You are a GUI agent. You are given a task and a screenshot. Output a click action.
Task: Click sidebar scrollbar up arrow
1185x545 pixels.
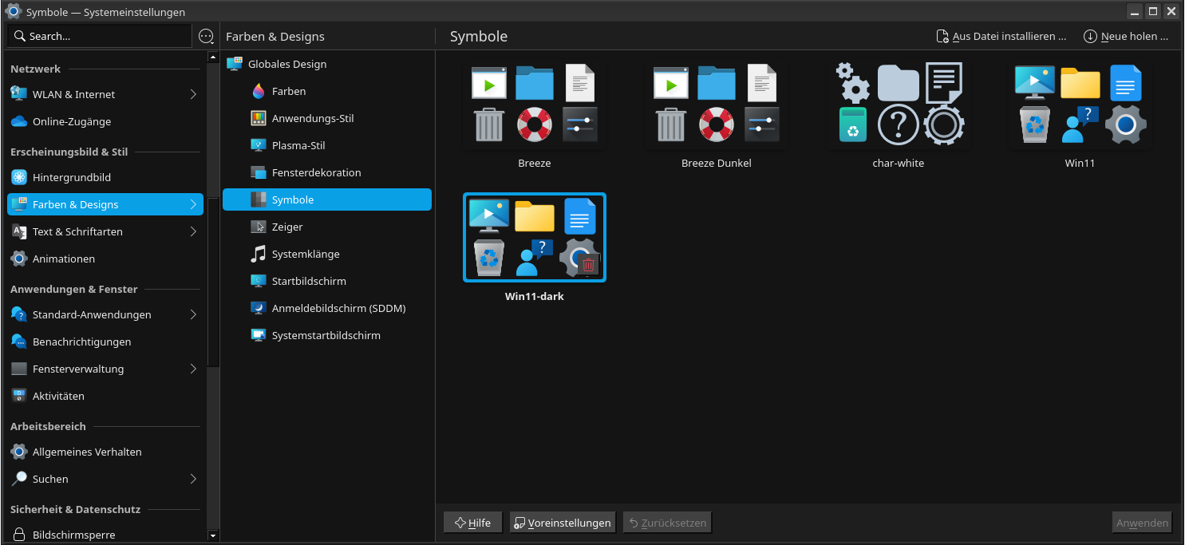point(212,57)
